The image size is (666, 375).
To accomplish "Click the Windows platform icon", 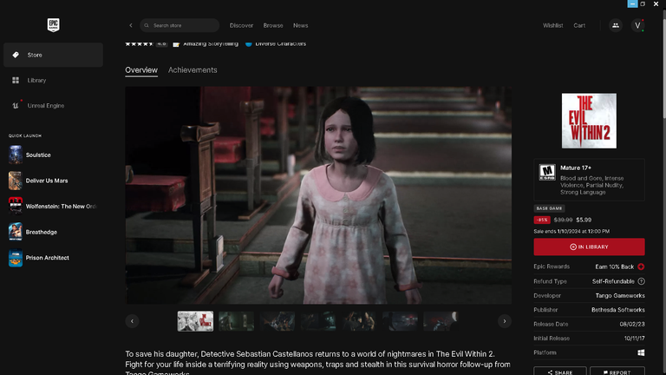I will pos(641,352).
